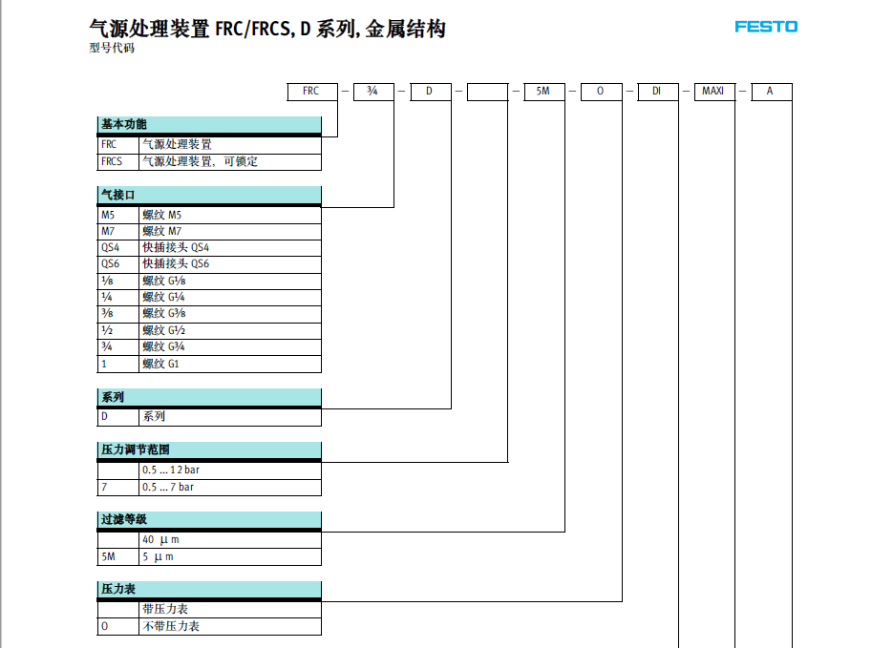
Task: Select the 5M code box at top
Action: (x=544, y=92)
